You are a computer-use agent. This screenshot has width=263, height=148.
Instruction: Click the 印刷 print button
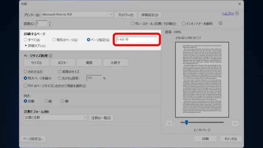[x=205, y=139]
